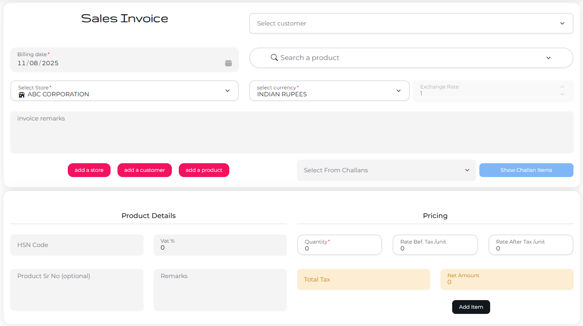Click the Add Item button
The width and height of the screenshot is (583, 326).
[x=471, y=307]
